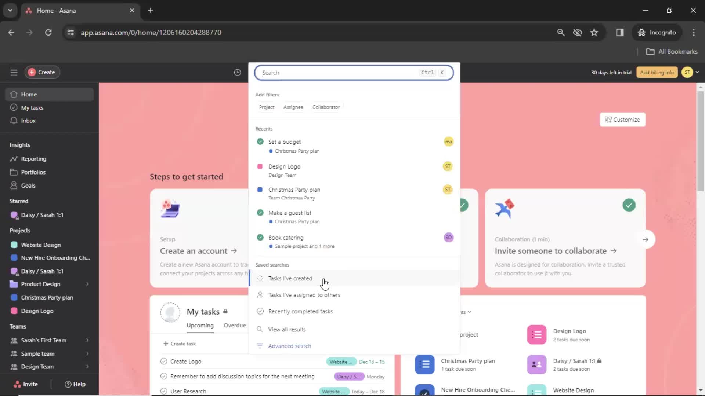The width and height of the screenshot is (705, 396).
Task: Open Goals in the sidebar
Action: 49,186
